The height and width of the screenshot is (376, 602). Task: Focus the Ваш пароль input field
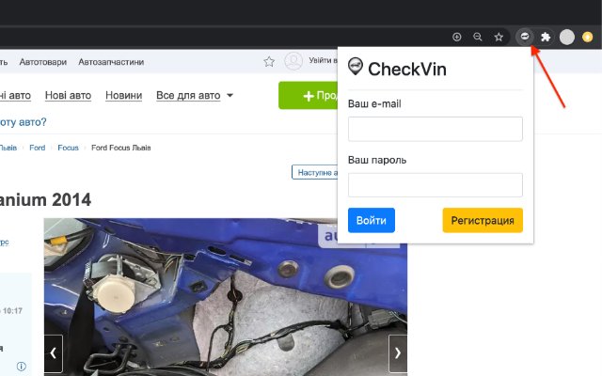pyautogui.click(x=436, y=185)
